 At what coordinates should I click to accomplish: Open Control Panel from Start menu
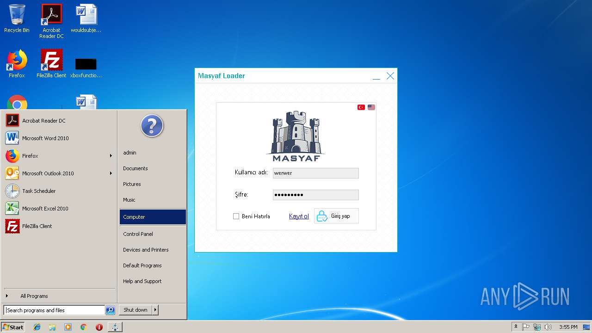tap(153, 234)
